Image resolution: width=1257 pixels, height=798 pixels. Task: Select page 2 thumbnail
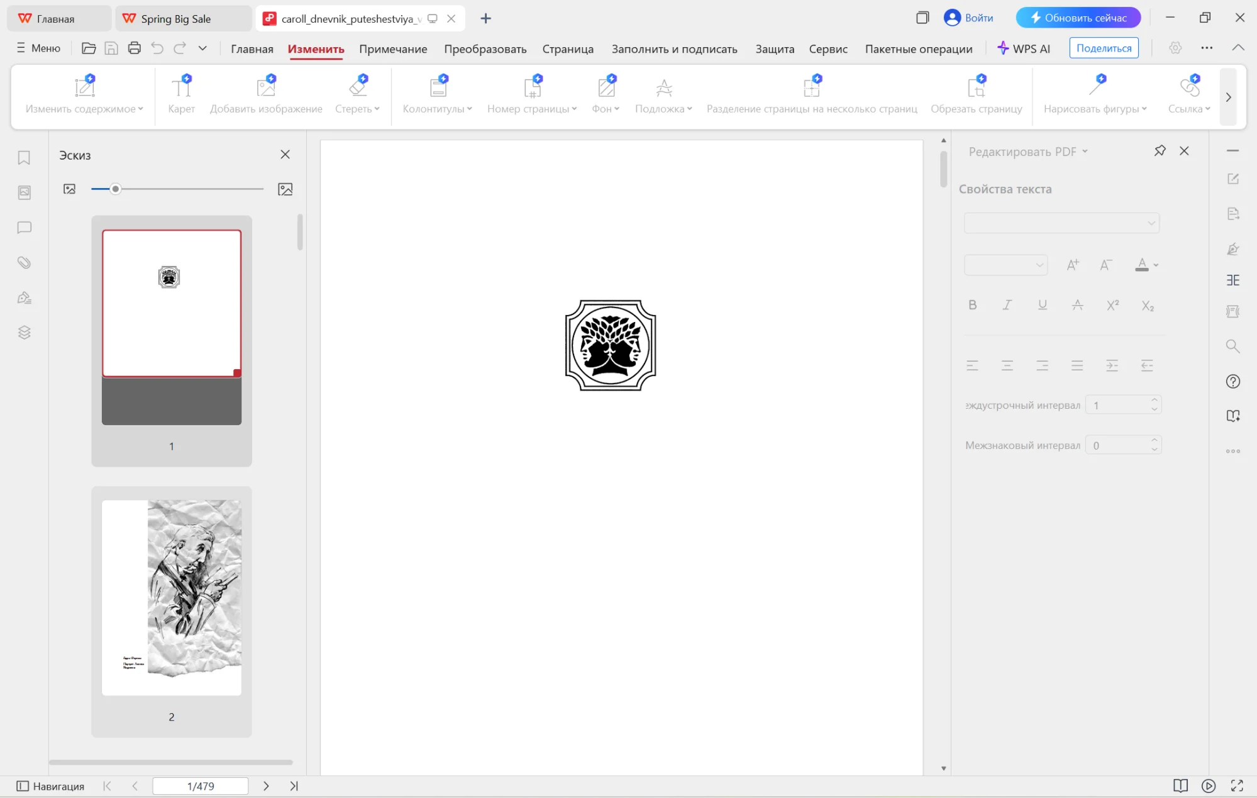(172, 597)
